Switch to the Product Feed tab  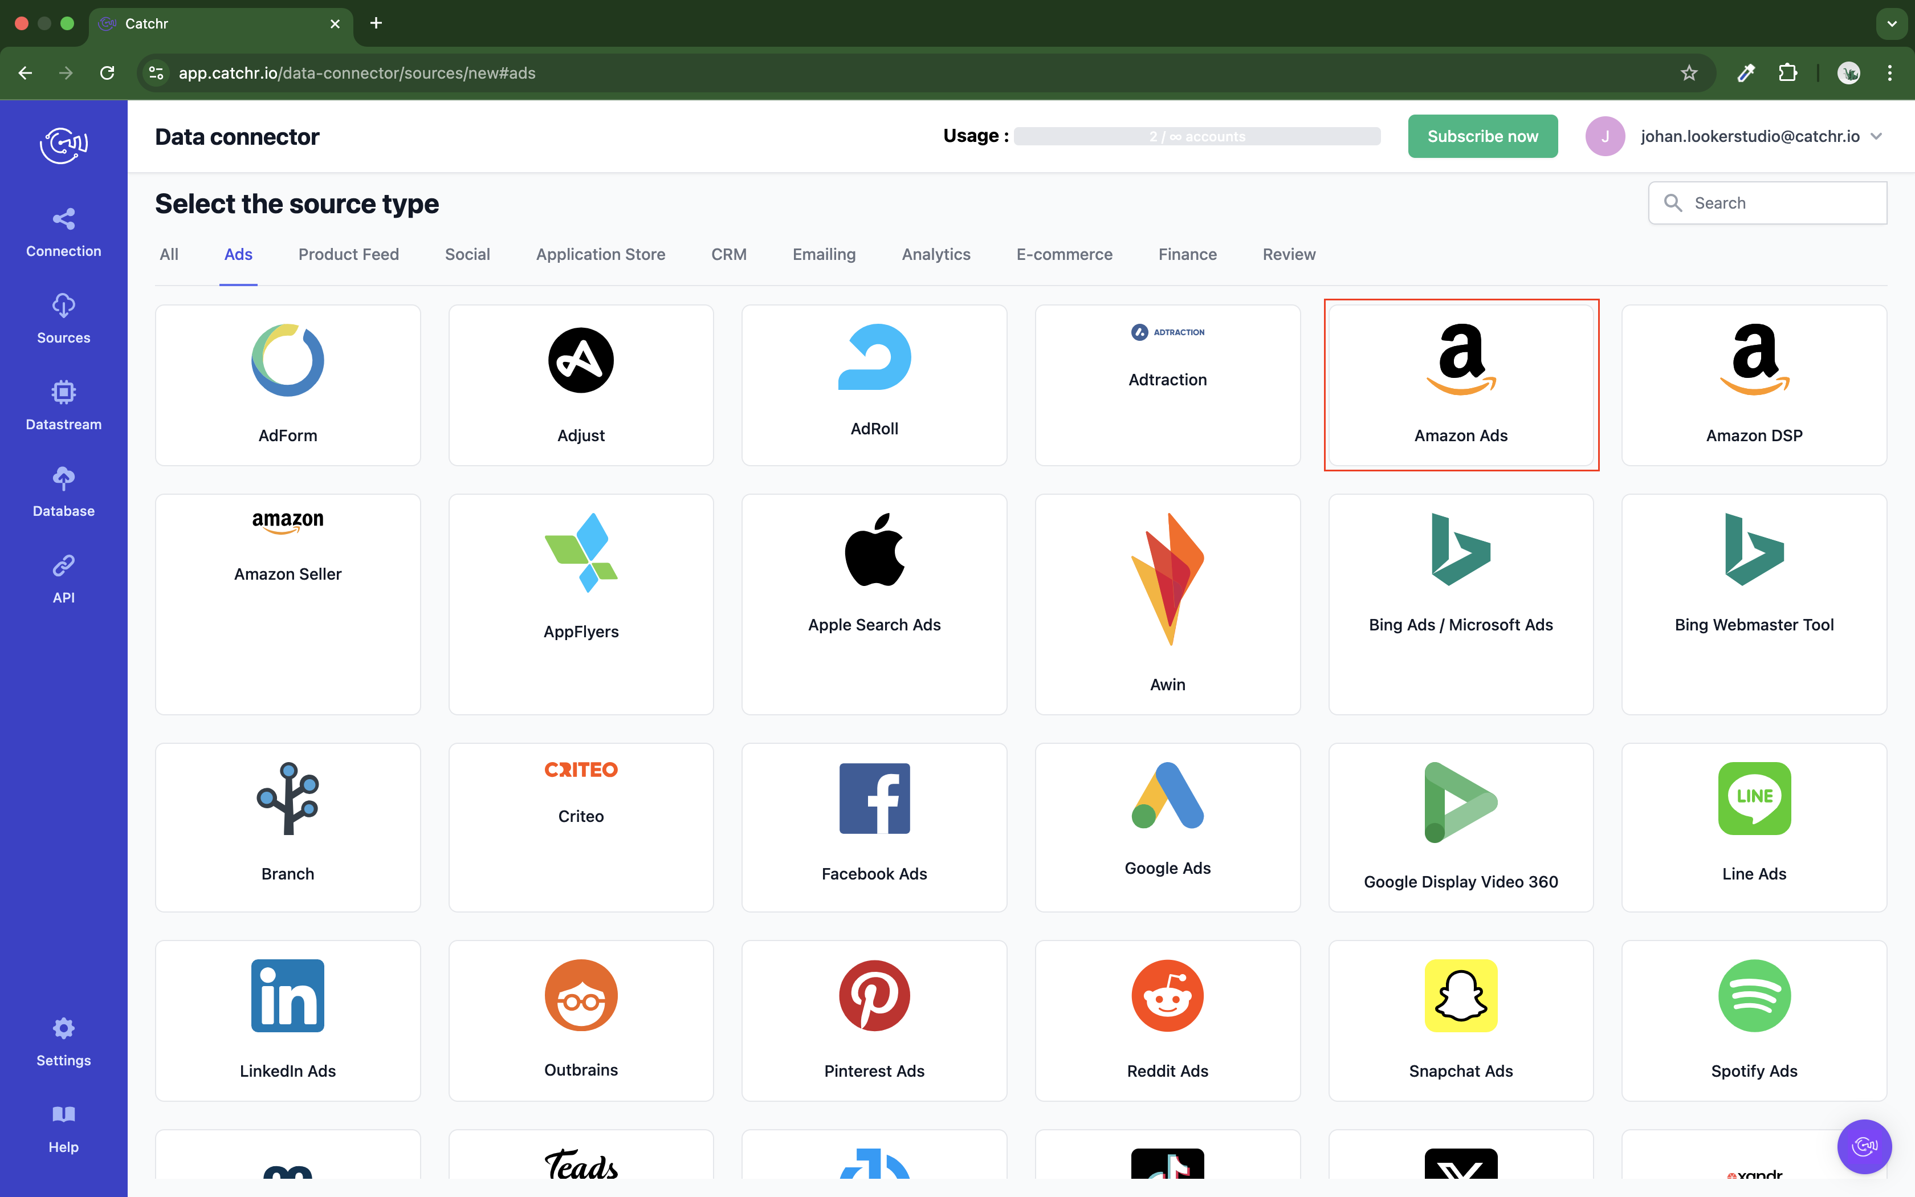coord(348,254)
